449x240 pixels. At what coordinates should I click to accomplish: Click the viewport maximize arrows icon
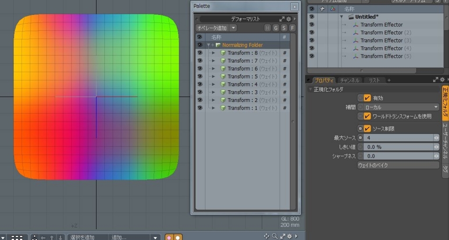[283, 236]
